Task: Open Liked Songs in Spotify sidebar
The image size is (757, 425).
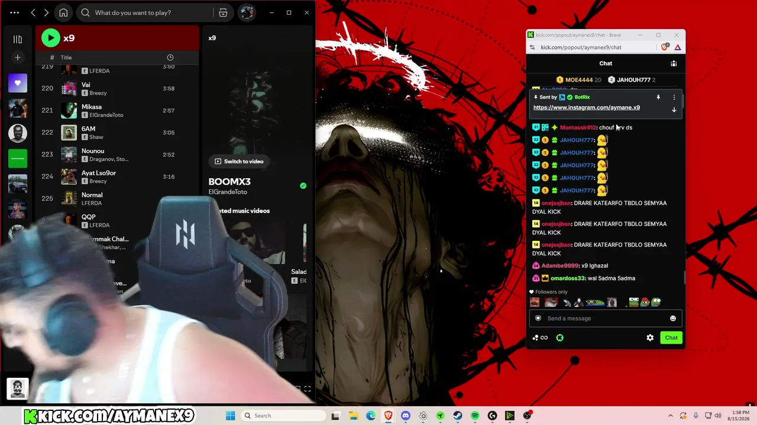Action: point(18,83)
